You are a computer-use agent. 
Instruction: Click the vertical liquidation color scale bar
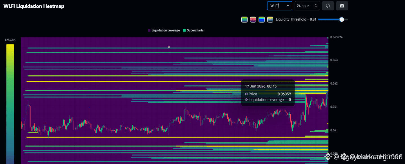(10, 104)
